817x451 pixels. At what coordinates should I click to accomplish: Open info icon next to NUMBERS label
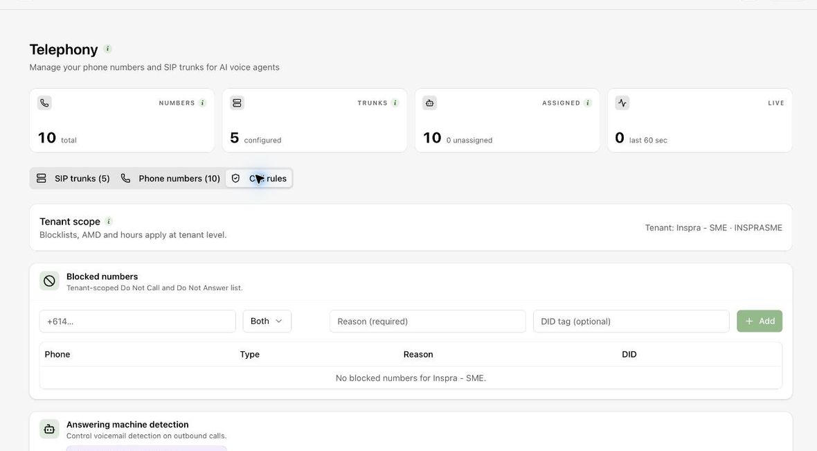(203, 103)
